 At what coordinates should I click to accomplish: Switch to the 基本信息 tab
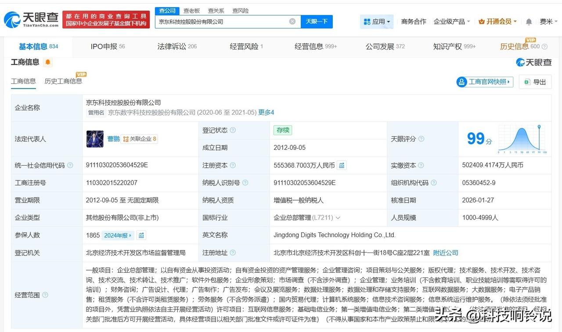38,47
